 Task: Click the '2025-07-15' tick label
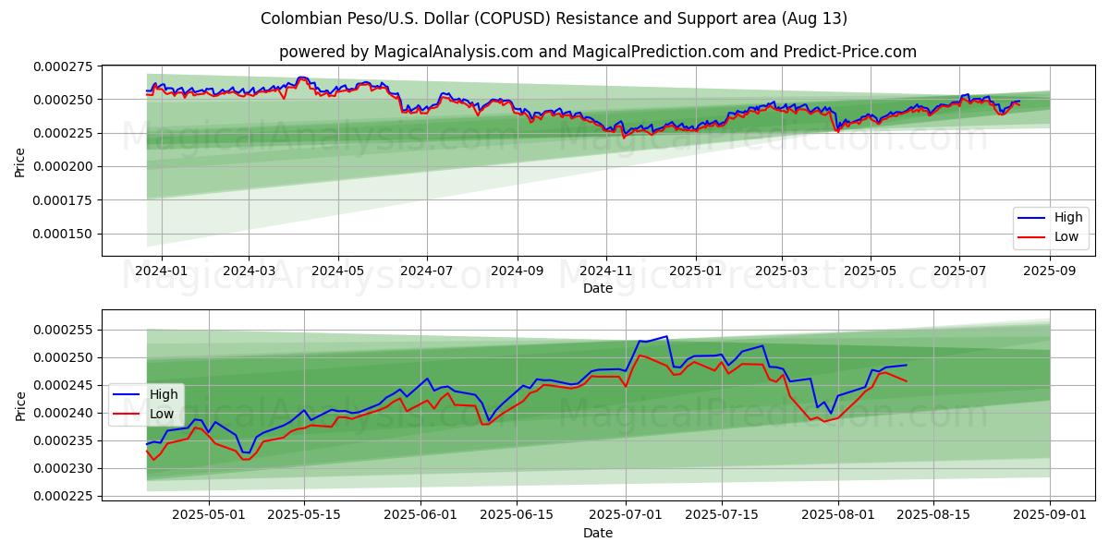pyautogui.click(x=723, y=515)
